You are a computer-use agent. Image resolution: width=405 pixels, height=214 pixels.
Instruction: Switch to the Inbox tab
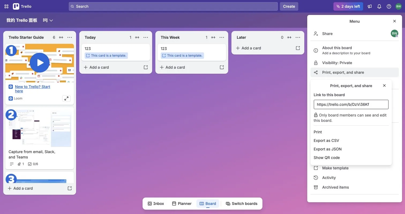point(156,204)
